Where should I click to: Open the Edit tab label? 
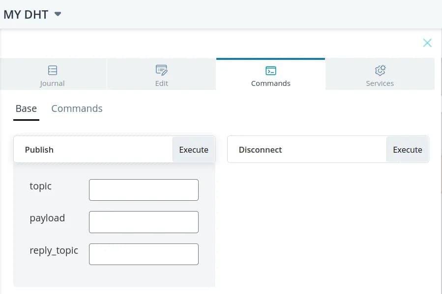tap(161, 83)
